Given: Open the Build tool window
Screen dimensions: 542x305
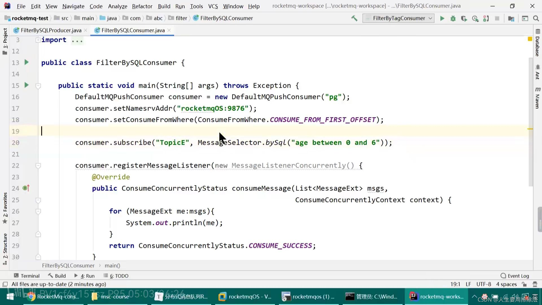Looking at the screenshot, I should [57, 276].
